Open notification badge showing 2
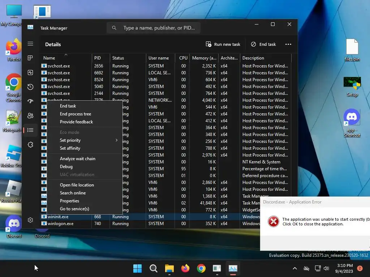This screenshot has height=277, width=370. tap(360, 268)
